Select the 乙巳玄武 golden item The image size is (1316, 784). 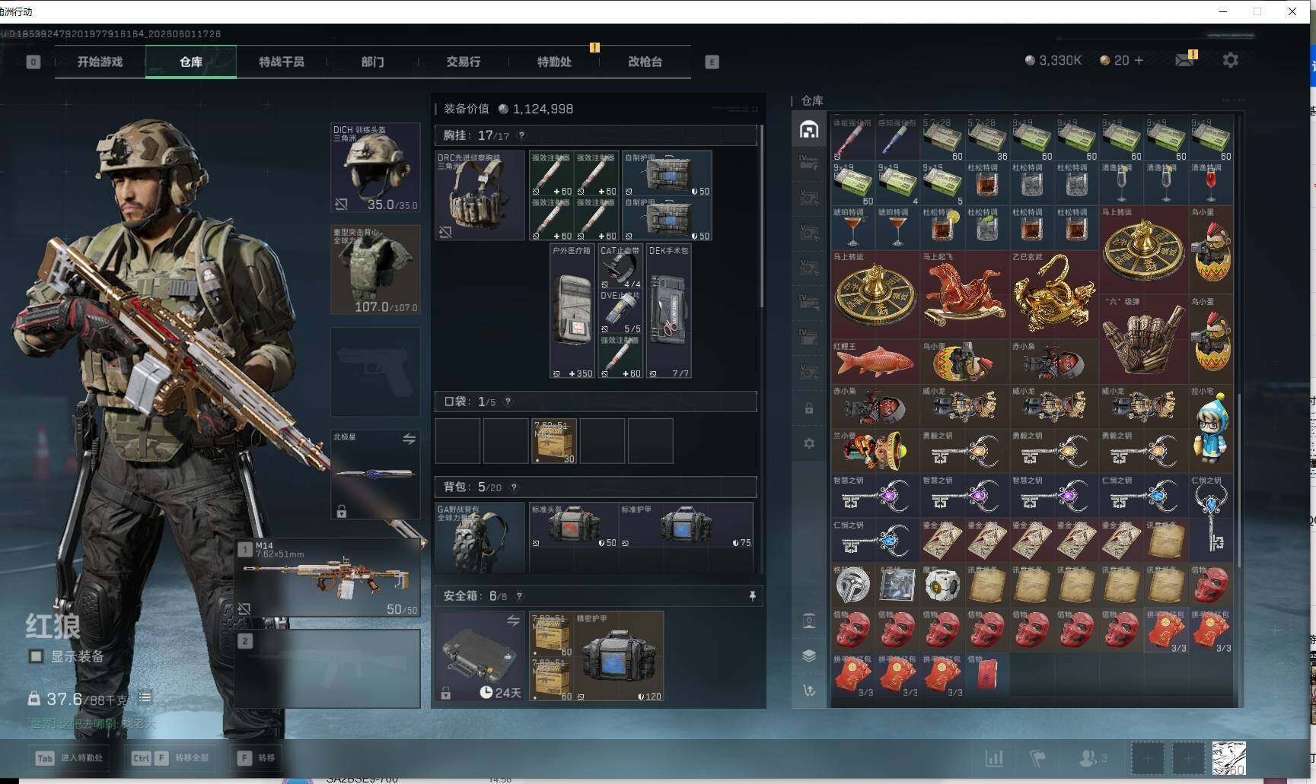point(1054,295)
